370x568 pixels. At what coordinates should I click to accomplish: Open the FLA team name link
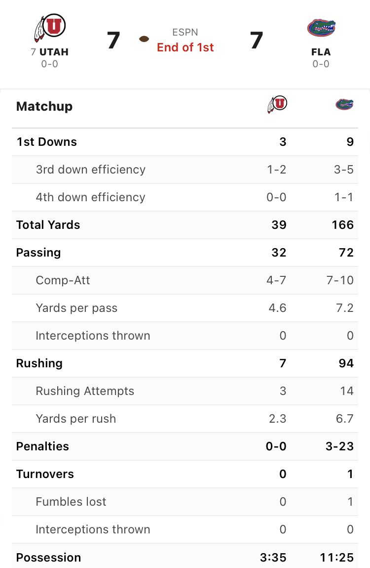click(x=321, y=52)
